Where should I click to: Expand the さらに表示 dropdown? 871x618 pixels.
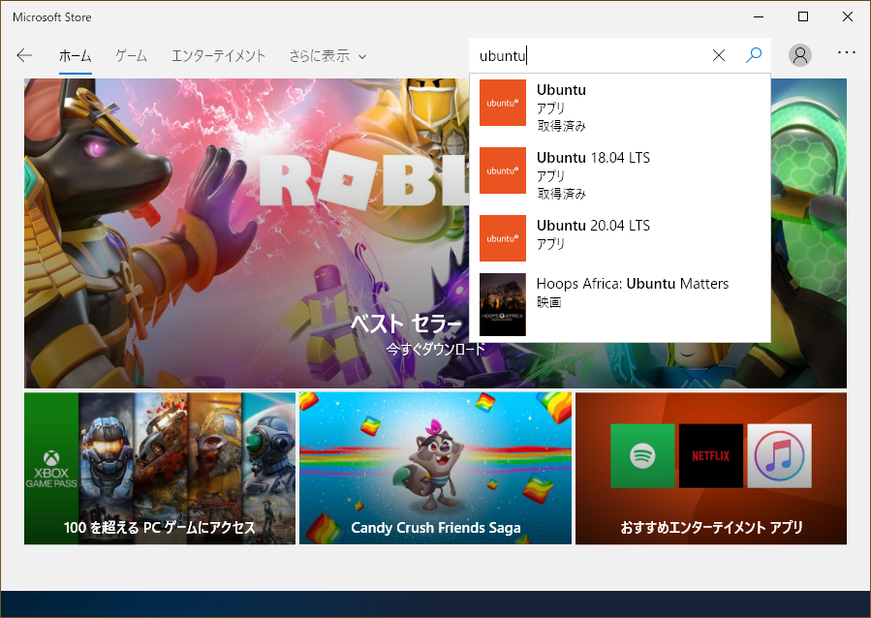coord(327,55)
